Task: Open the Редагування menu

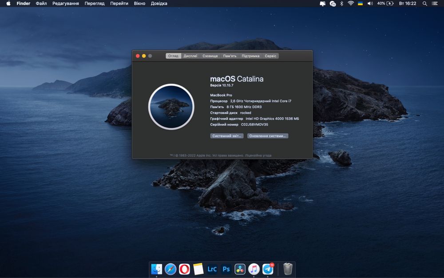Action: click(65, 4)
